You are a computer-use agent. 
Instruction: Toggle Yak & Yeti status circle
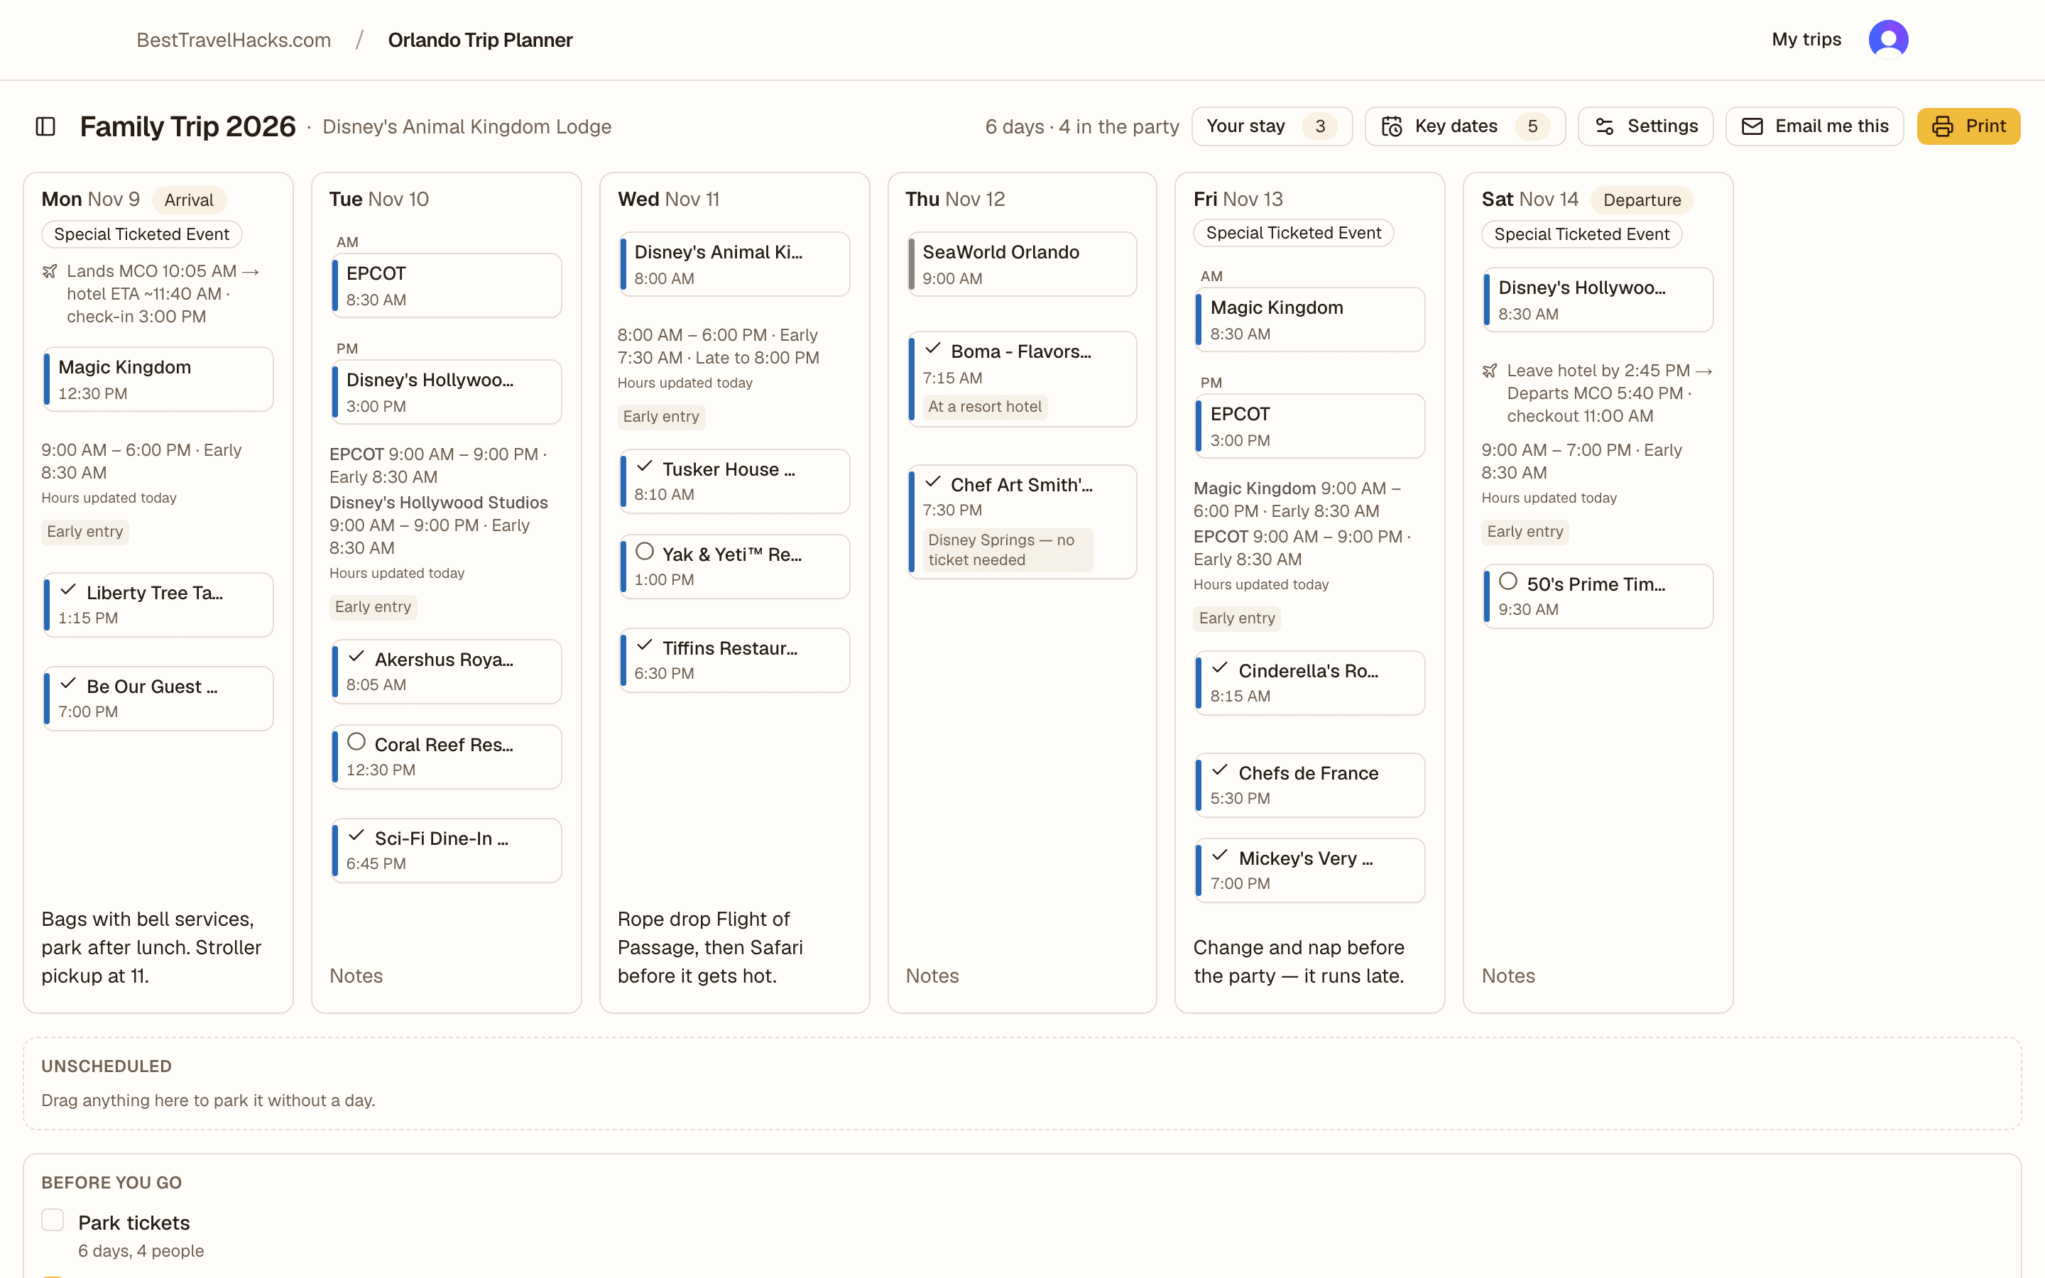(x=645, y=552)
